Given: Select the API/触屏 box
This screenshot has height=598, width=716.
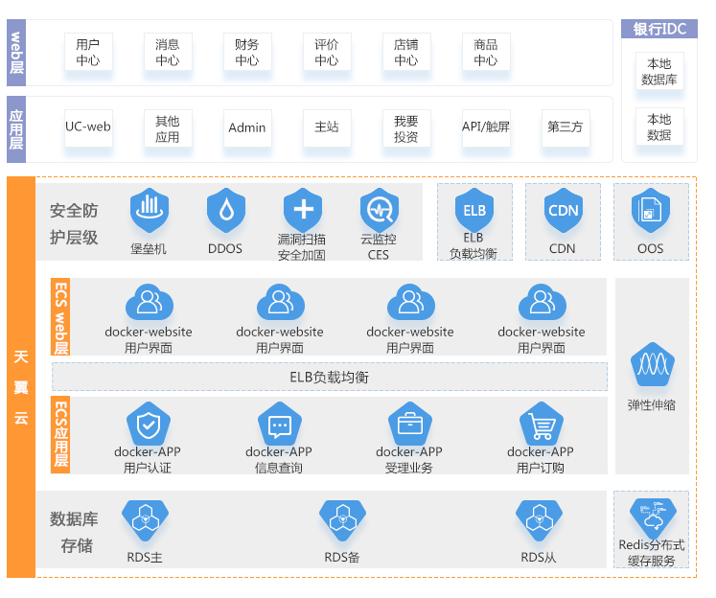Looking at the screenshot, I should click(486, 127).
